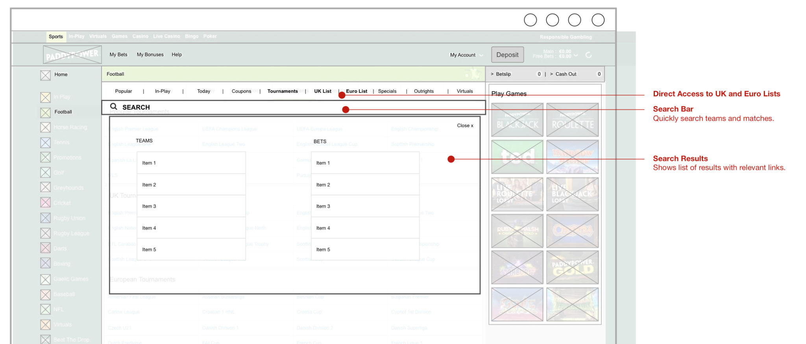Expand the balance dropdown chevron
The height and width of the screenshot is (344, 806).
(576, 55)
